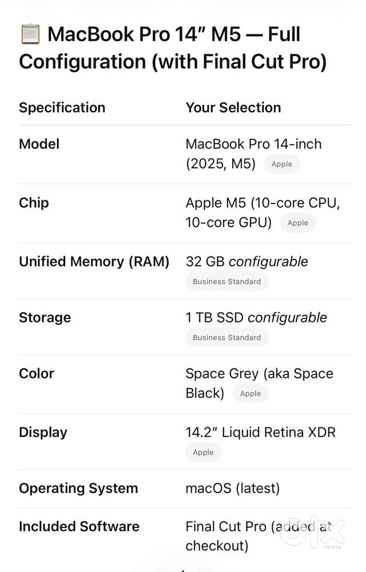Open Apple source chip in Model row
Image resolution: width=366 pixels, height=572 pixels.
tap(281, 164)
